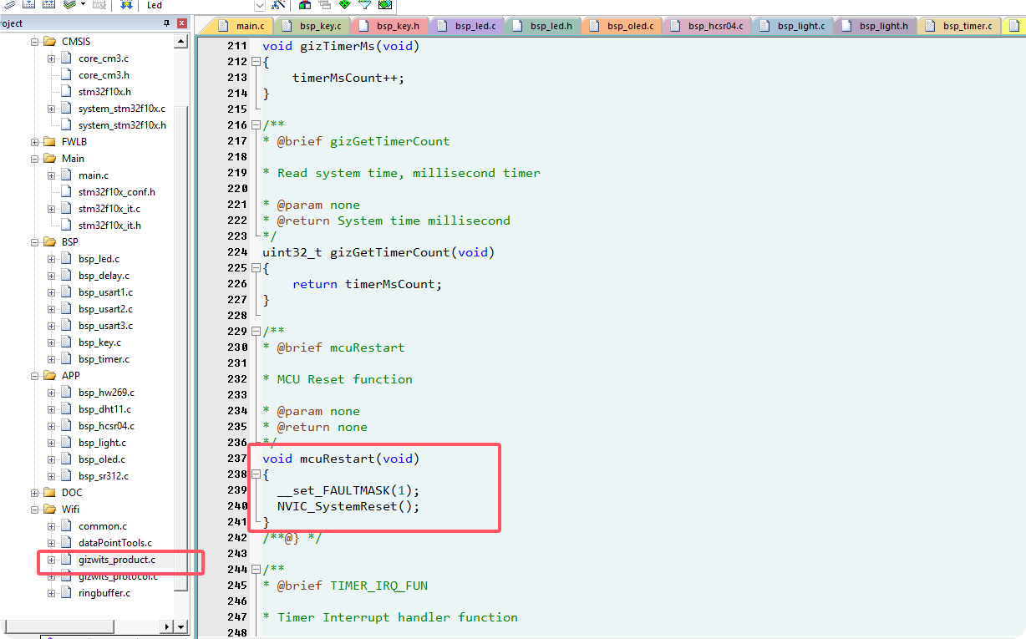Viewport: 1026px width, 639px height.
Task: Toggle the Project panel auto-hide pin
Action: click(166, 24)
